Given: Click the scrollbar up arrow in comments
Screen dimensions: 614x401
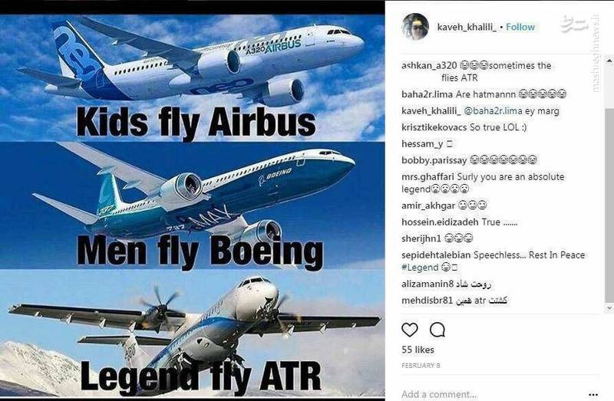Looking at the screenshot, I should (609, 61).
